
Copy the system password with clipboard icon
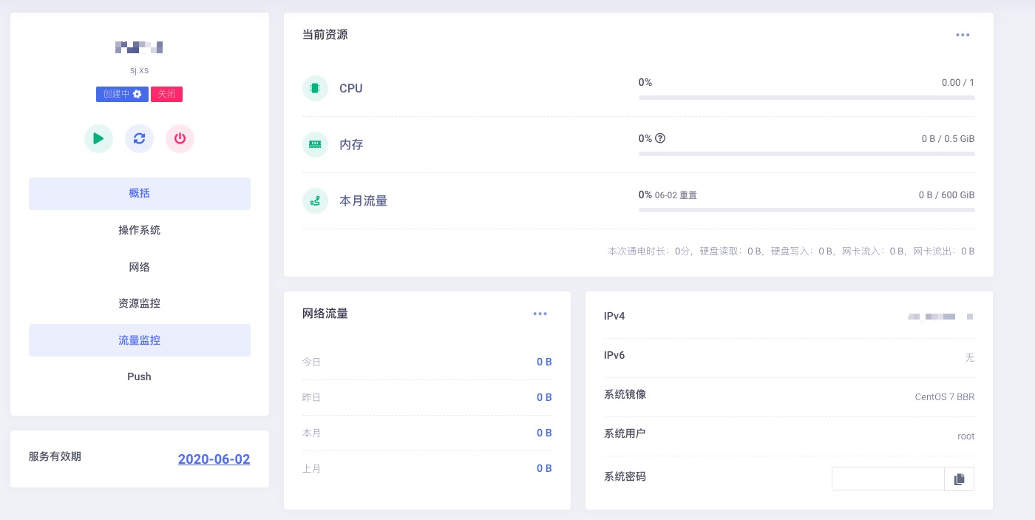pyautogui.click(x=959, y=479)
